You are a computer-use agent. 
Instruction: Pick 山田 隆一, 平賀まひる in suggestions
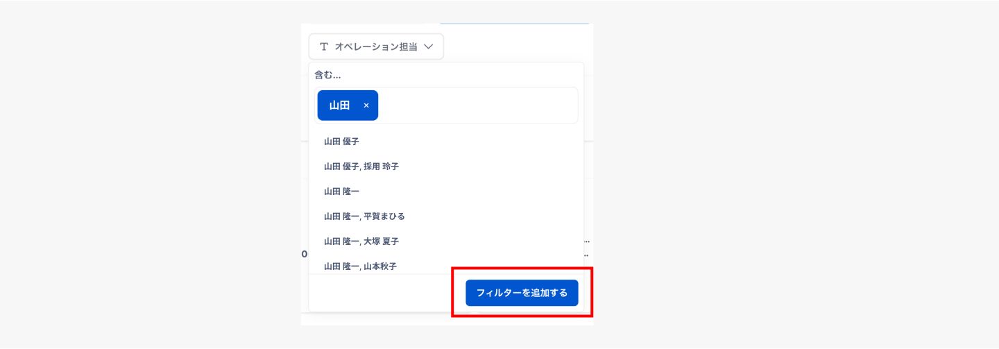tap(364, 216)
